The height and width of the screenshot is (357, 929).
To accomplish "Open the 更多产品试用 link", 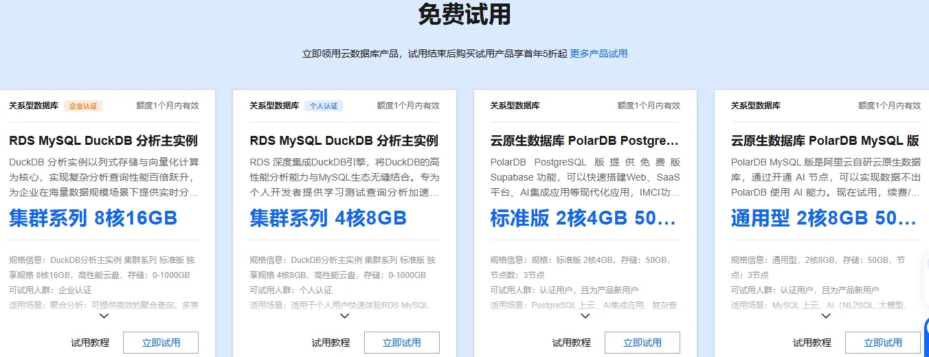I will 598,54.
